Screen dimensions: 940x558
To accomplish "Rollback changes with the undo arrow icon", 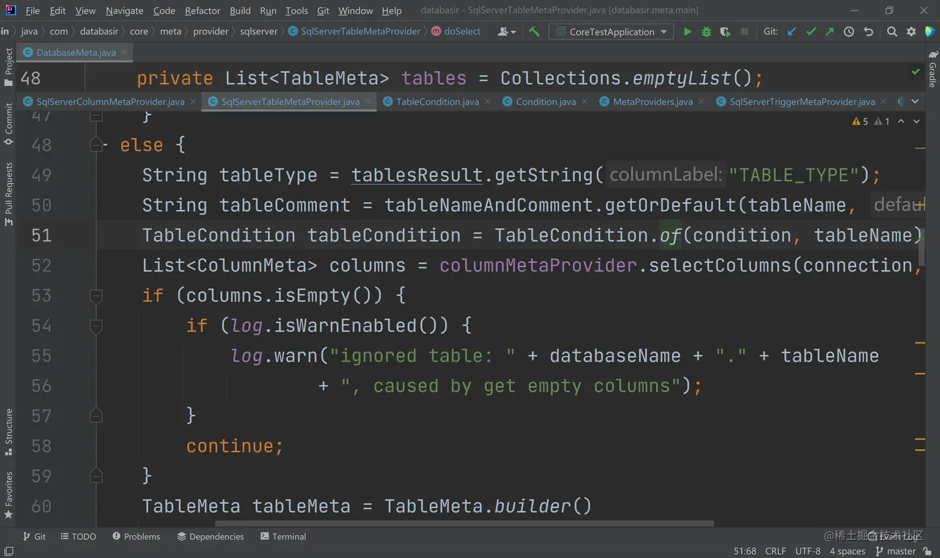I will [869, 32].
